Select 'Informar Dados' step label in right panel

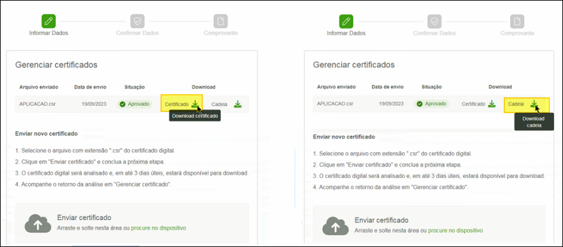pyautogui.click(x=346, y=33)
